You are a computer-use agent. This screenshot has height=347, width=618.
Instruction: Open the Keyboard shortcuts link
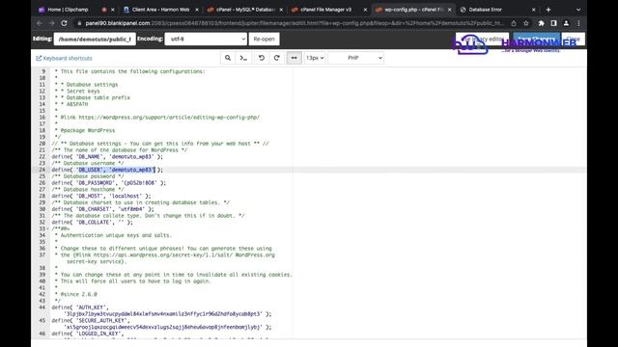64,58
